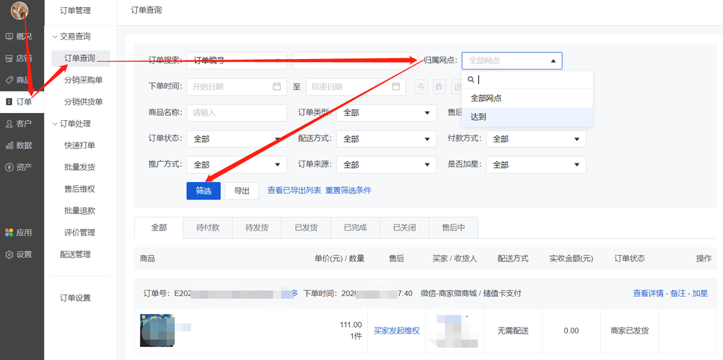This screenshot has height=360, width=723.
Task: Open 数据 data section in sidebar
Action: pos(19,145)
